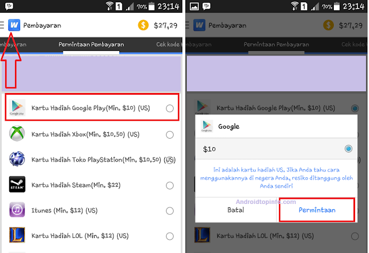The height and width of the screenshot is (253, 369).
Task: Tap the Xbox gift card logo
Action: [x=17, y=133]
